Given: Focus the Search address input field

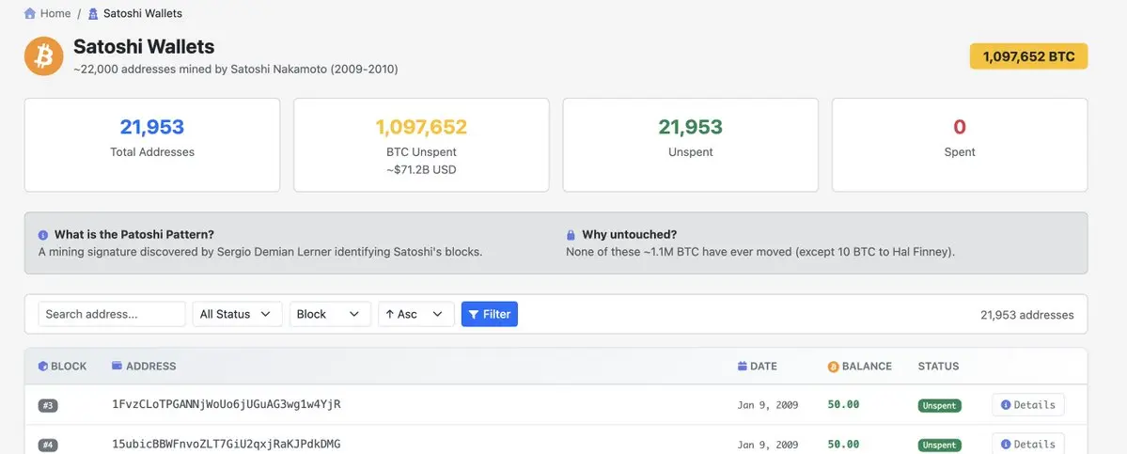Looking at the screenshot, I should coord(112,314).
